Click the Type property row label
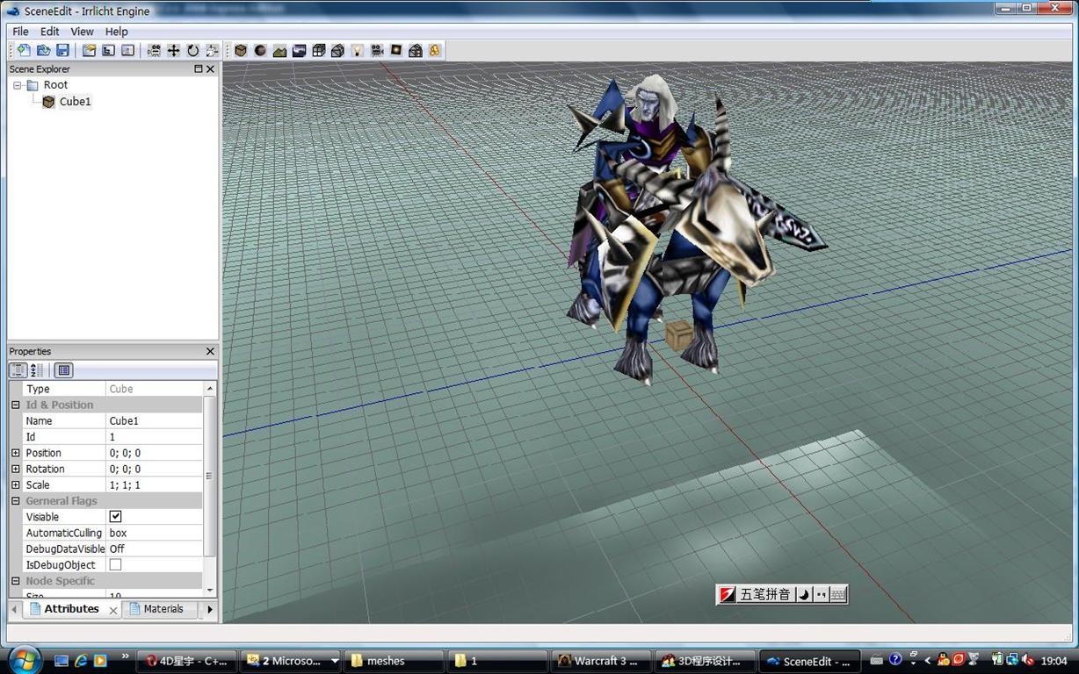Screen dimensions: 1079x674 click(38, 389)
